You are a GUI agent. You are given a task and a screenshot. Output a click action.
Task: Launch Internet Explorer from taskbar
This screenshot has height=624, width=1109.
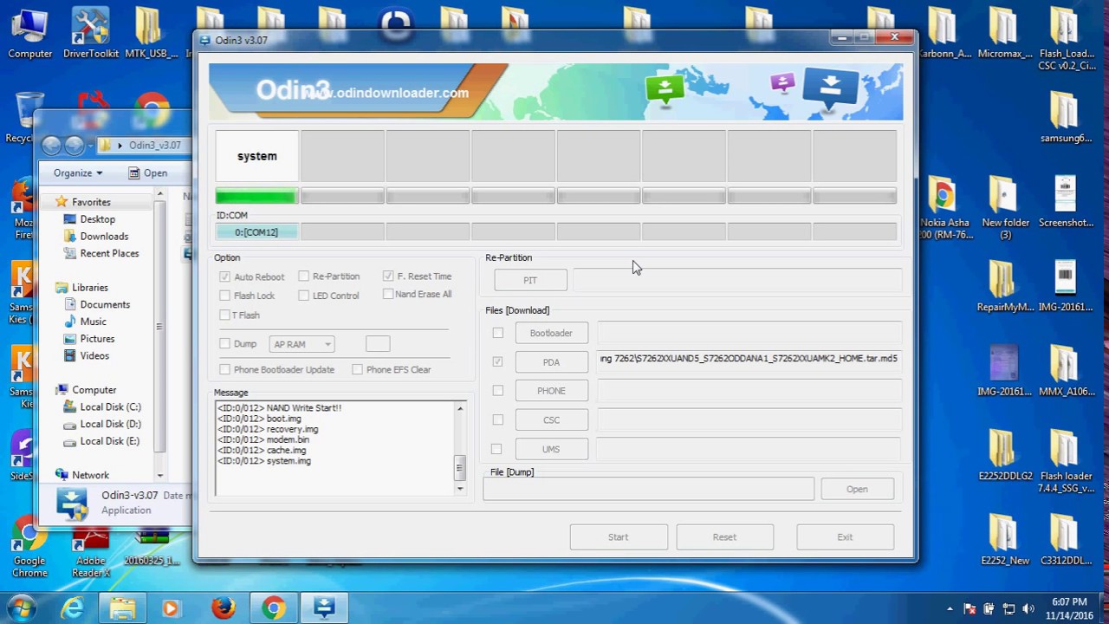point(72,608)
